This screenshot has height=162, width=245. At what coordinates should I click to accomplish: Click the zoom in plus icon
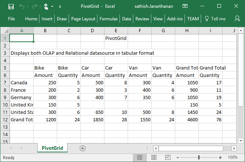[x=220, y=158]
